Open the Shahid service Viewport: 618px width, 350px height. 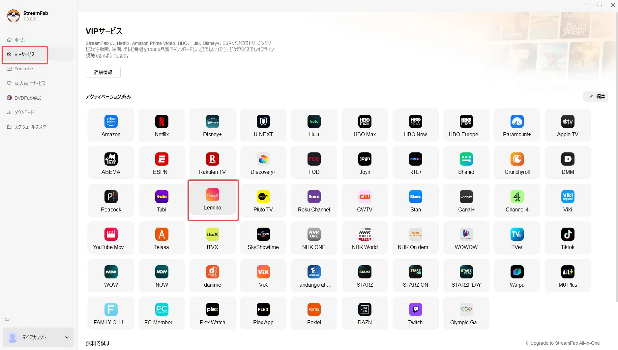[x=466, y=163]
